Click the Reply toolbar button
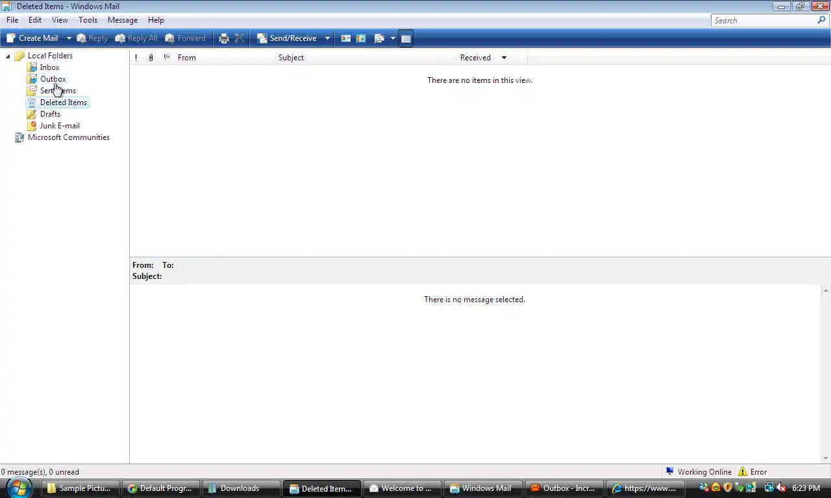 click(x=92, y=38)
